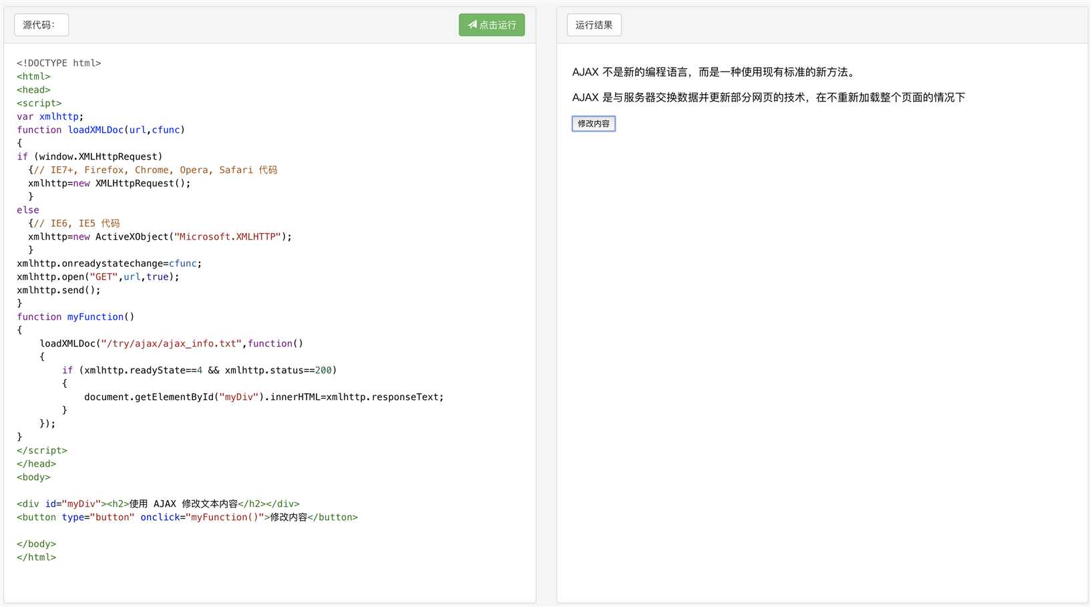Click the "var xmlhttp;" code line
The height and width of the screenshot is (607, 1091).
[x=50, y=117]
